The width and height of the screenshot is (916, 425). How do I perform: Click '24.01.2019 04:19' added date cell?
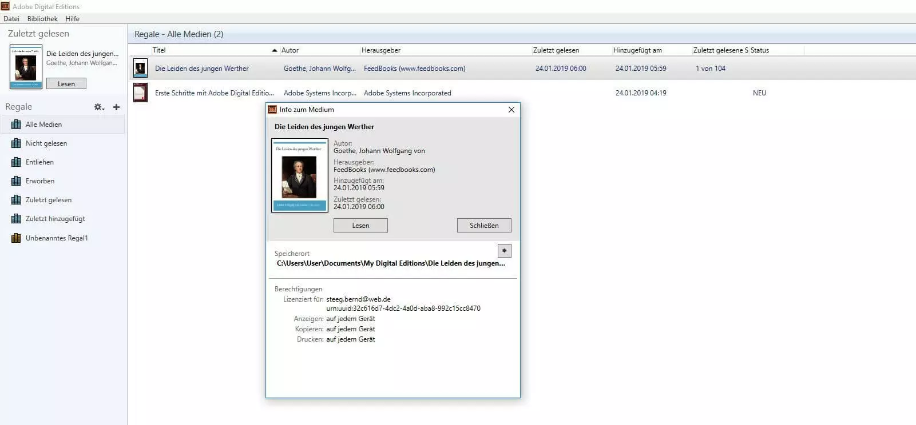tap(641, 93)
